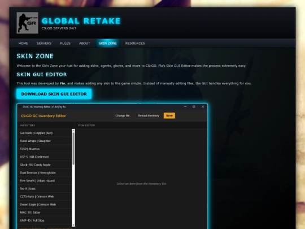Screen dimensions: 305x229
Task: Select USP-S | Kill Confirmed item
Action: (x=45, y=157)
